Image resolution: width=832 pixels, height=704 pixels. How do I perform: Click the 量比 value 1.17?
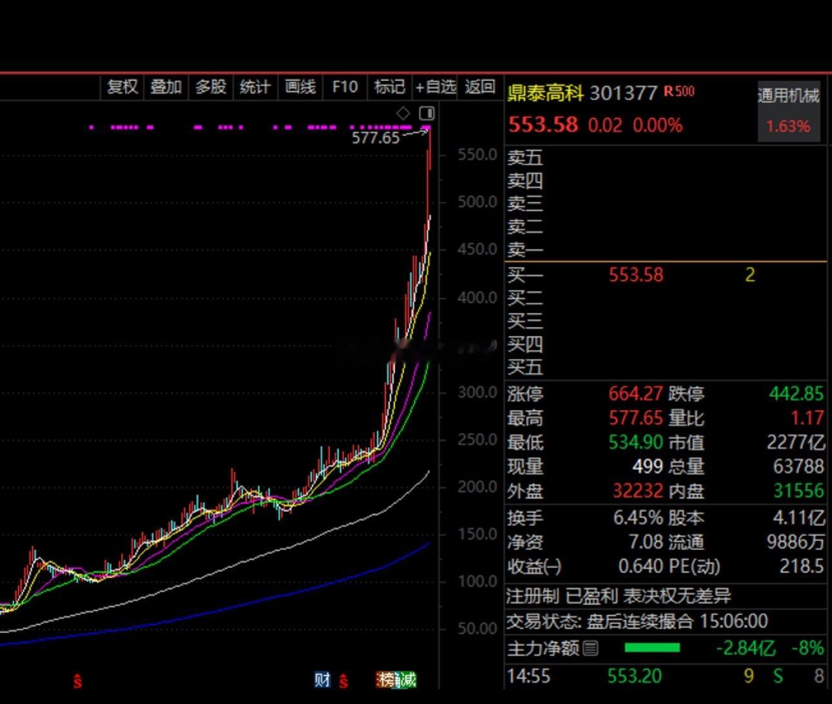click(x=807, y=418)
